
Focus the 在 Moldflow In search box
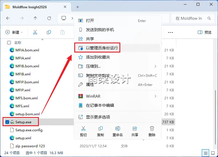click(x=193, y=18)
